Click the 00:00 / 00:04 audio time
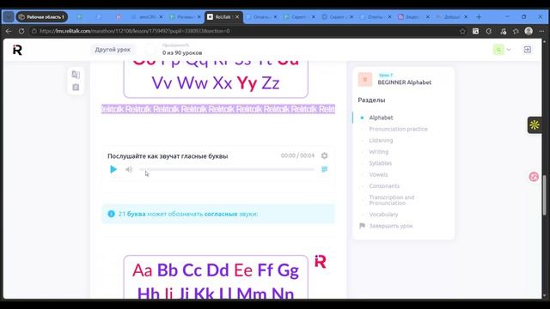Screen dimensions: 550x309 [x=297, y=155]
